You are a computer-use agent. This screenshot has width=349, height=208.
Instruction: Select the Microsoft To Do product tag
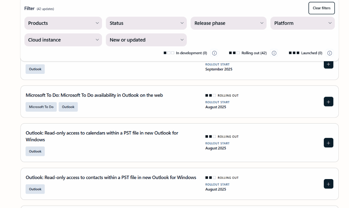click(x=41, y=107)
